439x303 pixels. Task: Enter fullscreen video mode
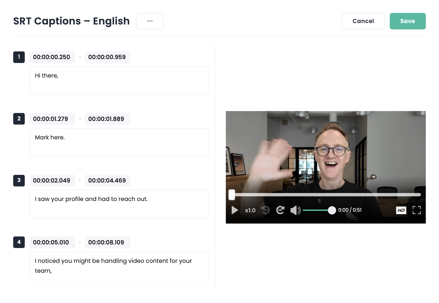point(417,210)
